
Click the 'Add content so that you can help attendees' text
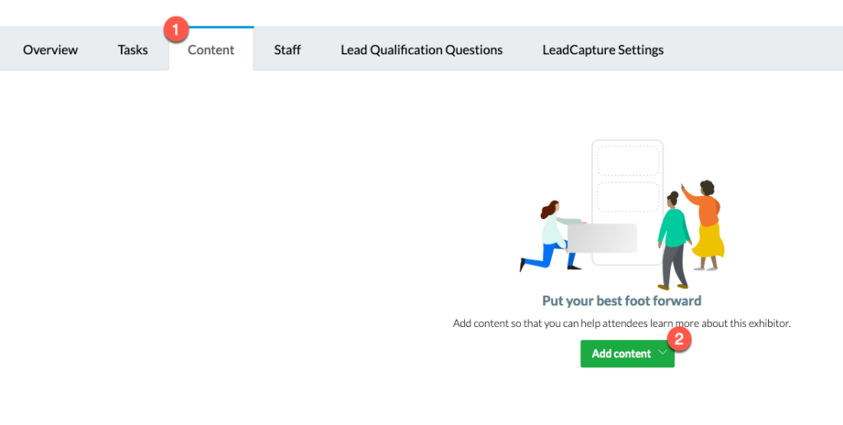click(x=622, y=324)
